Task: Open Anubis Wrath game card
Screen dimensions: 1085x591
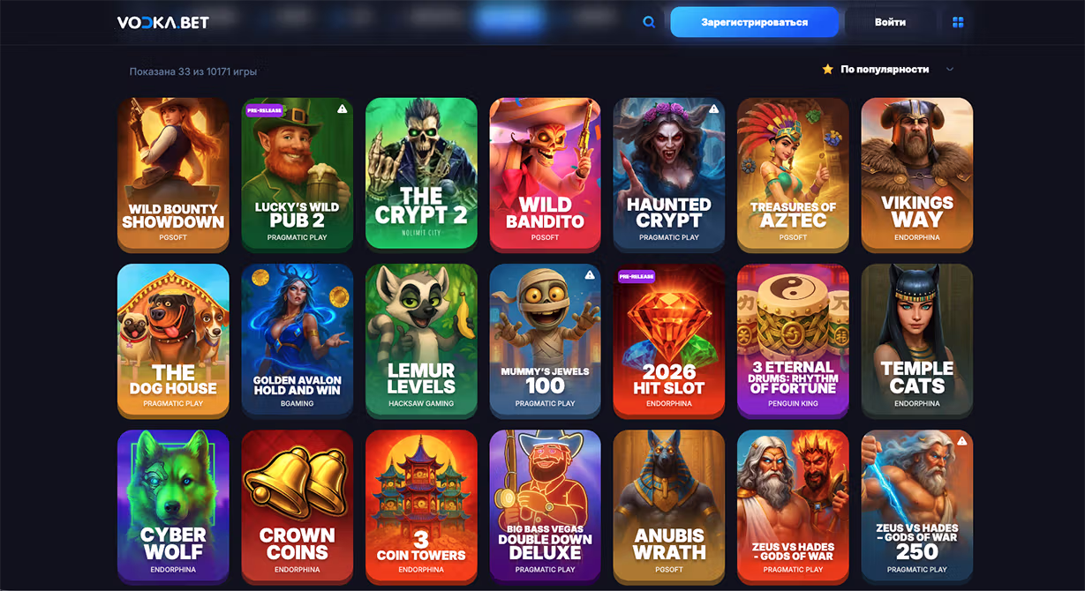Action: 669,505
